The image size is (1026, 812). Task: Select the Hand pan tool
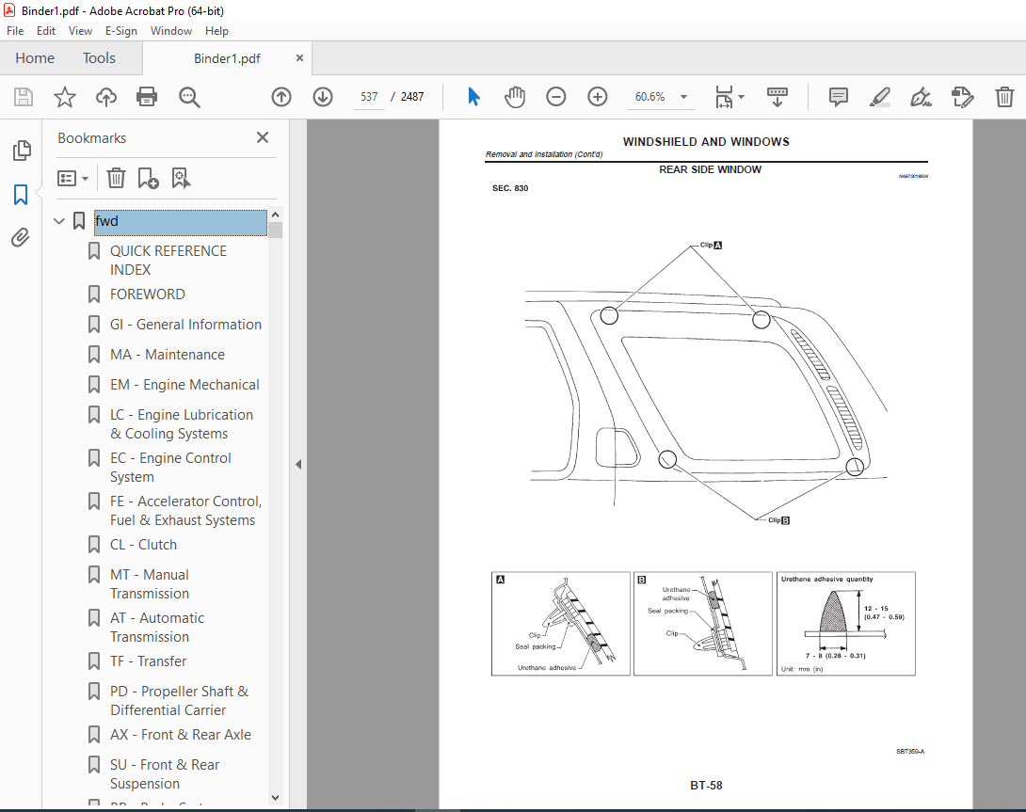(x=515, y=97)
